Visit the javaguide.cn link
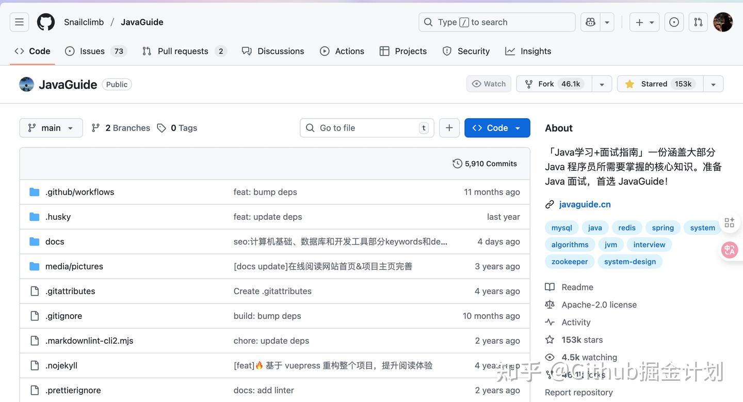The width and height of the screenshot is (743, 402). [585, 204]
